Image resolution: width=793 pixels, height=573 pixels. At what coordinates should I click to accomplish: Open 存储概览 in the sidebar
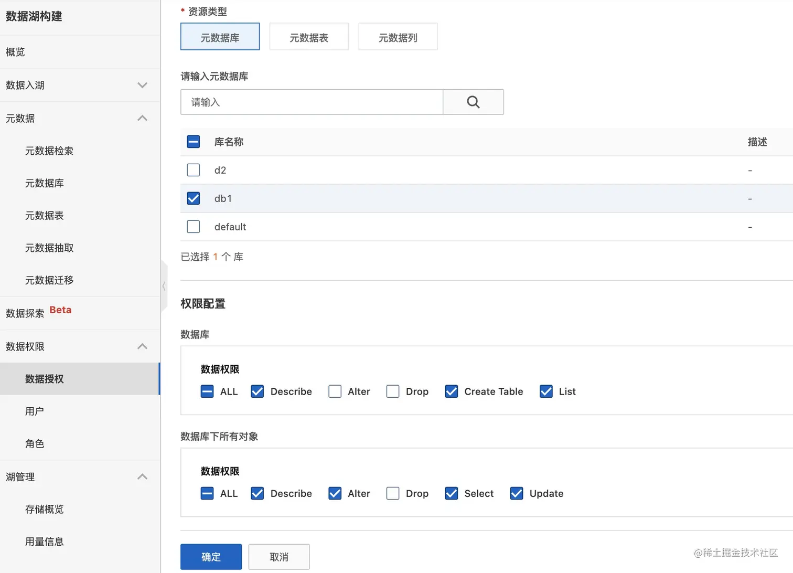pos(80,510)
